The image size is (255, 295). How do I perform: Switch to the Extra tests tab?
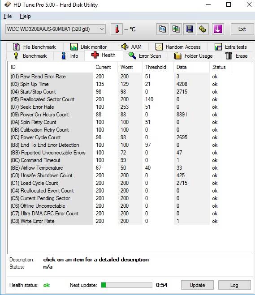click(x=230, y=47)
